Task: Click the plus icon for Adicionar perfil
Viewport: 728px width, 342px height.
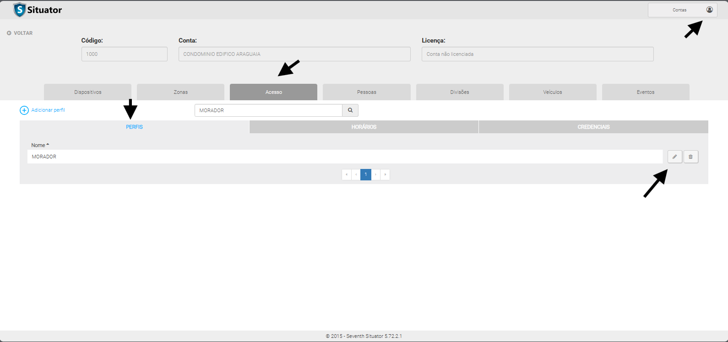Action: [x=24, y=110]
